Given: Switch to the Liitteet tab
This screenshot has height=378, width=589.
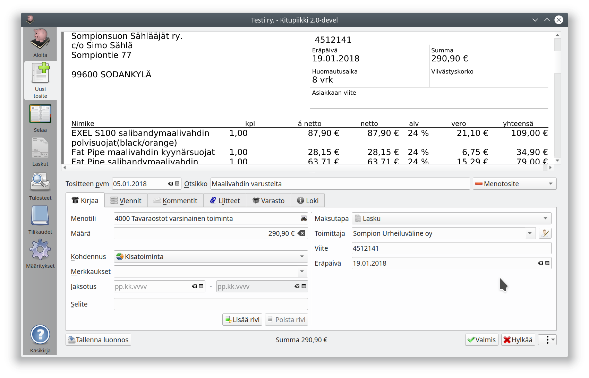Looking at the screenshot, I should (225, 201).
